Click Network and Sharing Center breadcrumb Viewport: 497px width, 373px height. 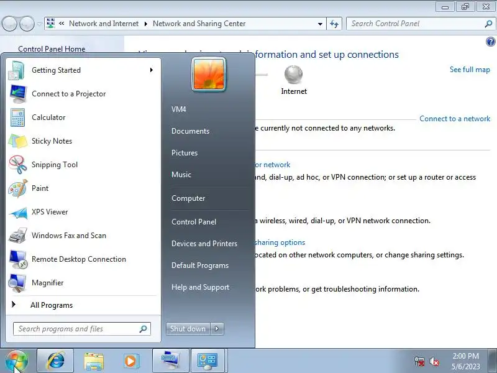[x=199, y=24]
